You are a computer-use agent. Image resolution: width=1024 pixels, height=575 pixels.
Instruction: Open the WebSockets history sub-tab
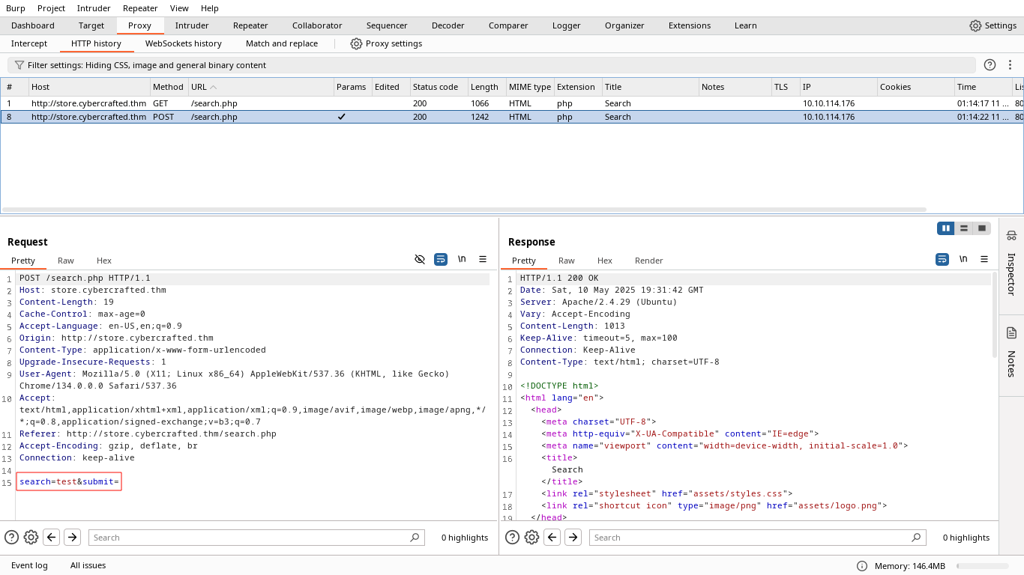pyautogui.click(x=184, y=43)
